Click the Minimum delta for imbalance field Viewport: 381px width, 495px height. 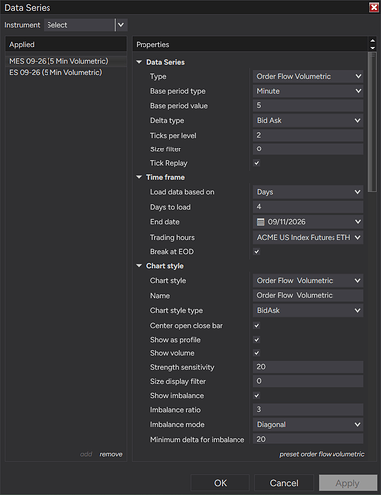[308, 439]
